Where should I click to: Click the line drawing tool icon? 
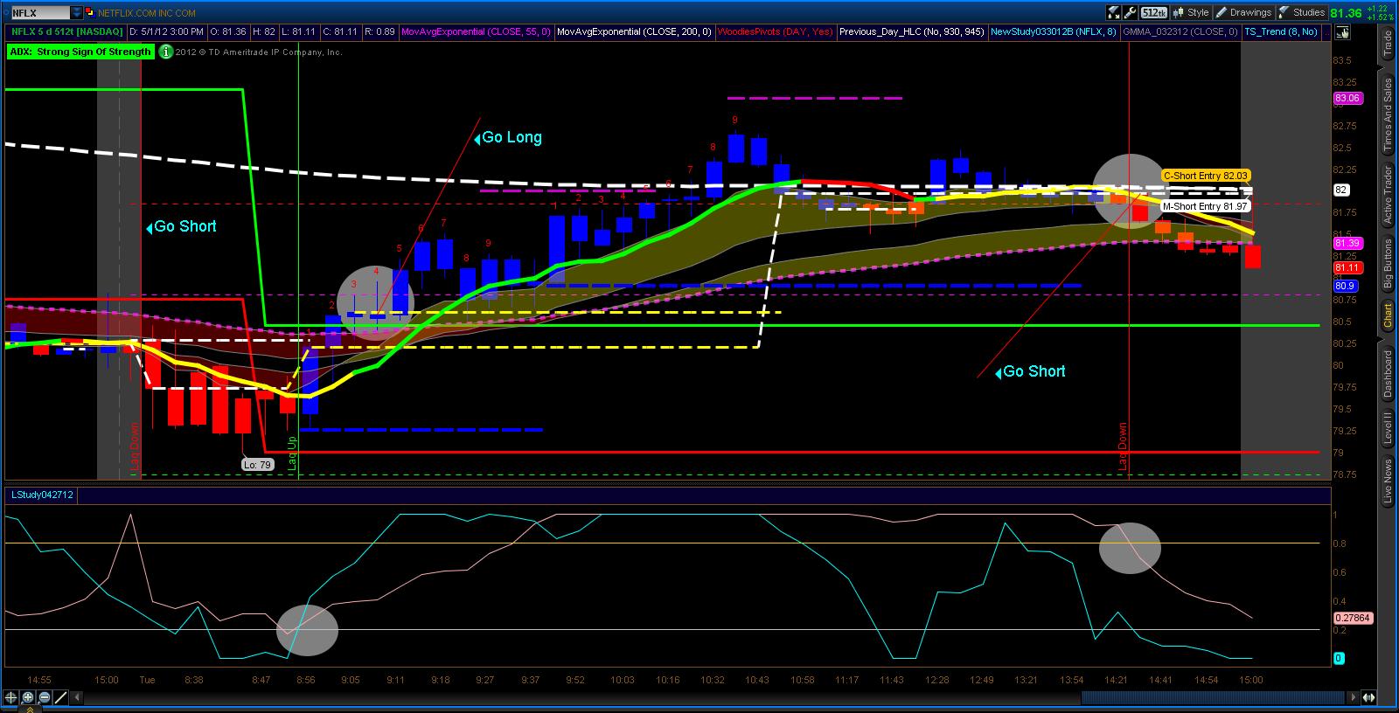tap(59, 697)
